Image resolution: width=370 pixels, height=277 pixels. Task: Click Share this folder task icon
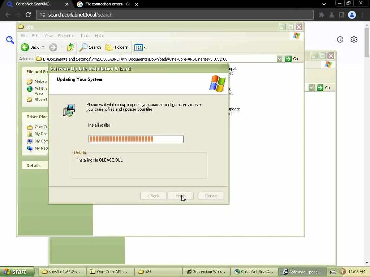click(x=30, y=100)
